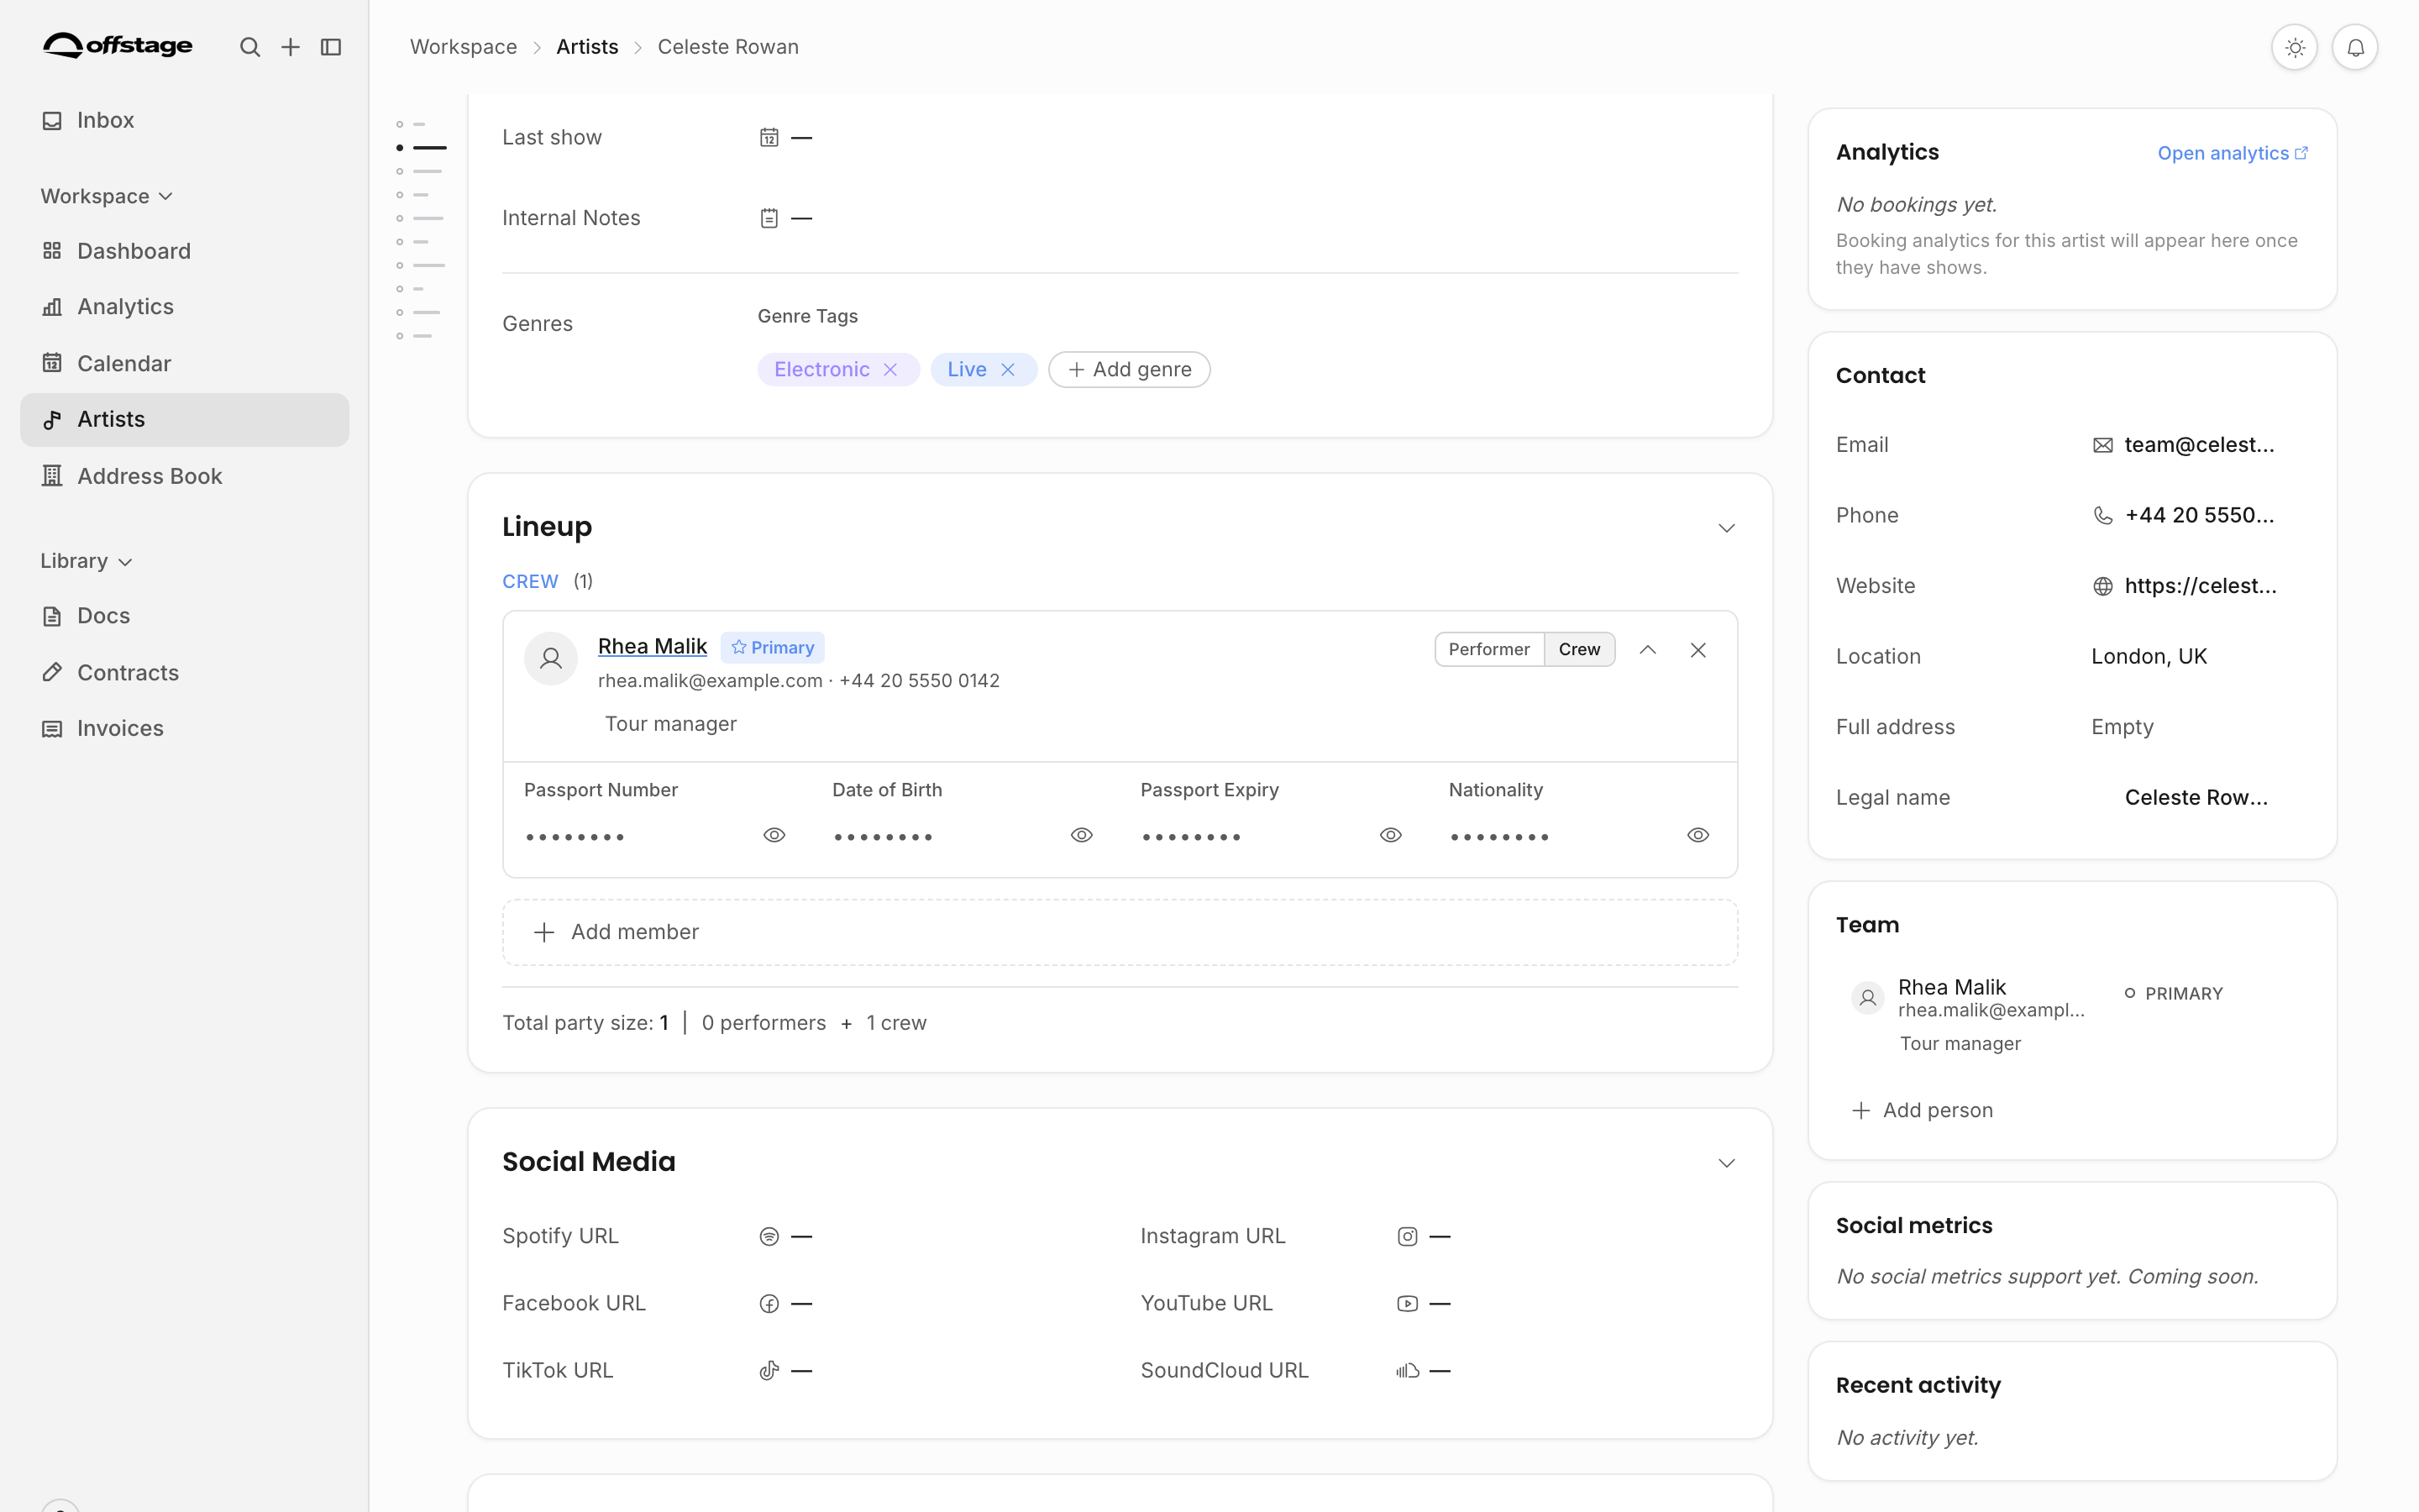The width and height of the screenshot is (2419, 1512).
Task: Click the Internal Notes icon
Action: [769, 218]
